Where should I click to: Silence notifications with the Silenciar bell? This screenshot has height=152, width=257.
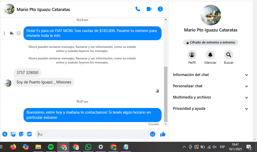tap(210, 57)
